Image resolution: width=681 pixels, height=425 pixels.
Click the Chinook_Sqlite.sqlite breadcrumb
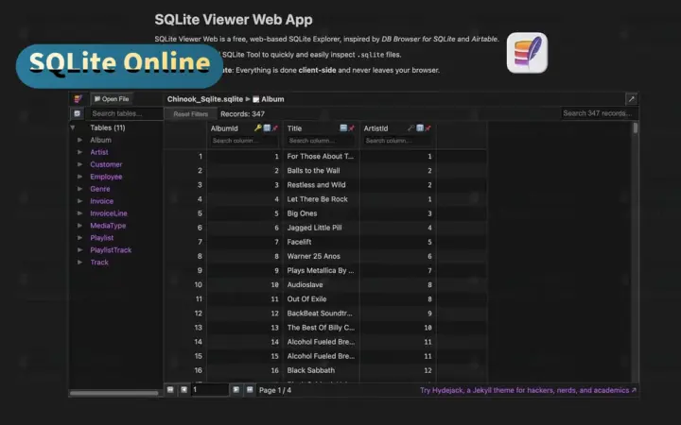(x=205, y=99)
